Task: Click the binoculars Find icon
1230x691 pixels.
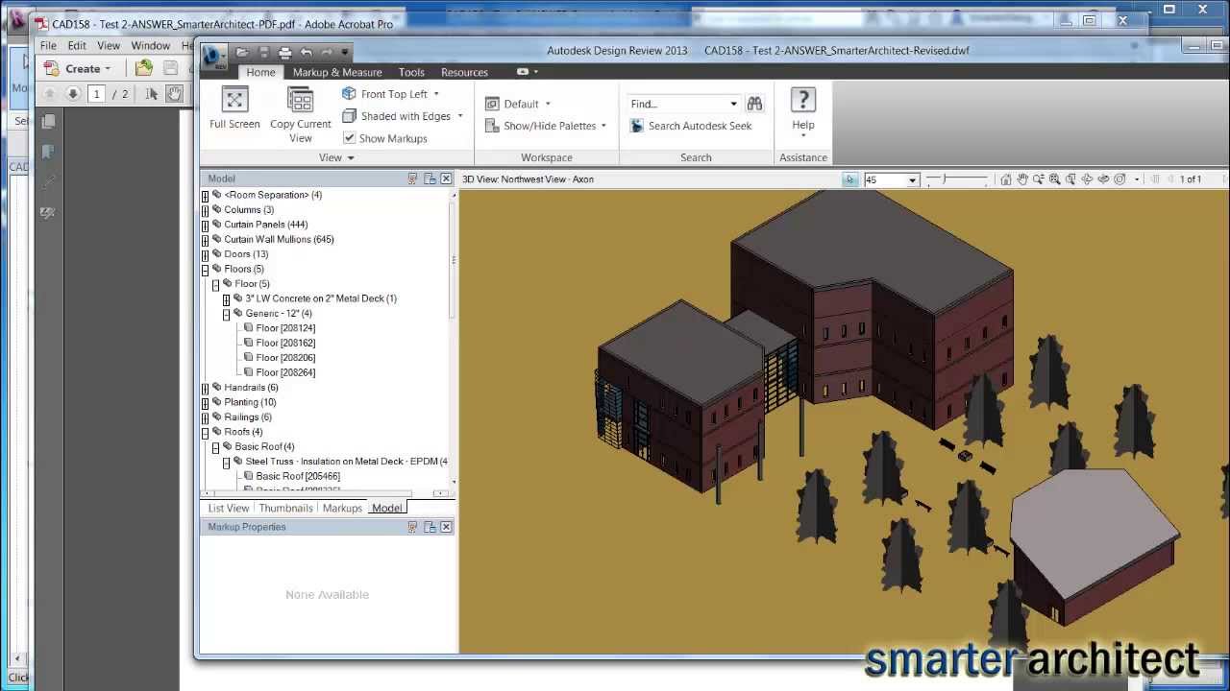Action: [x=754, y=104]
